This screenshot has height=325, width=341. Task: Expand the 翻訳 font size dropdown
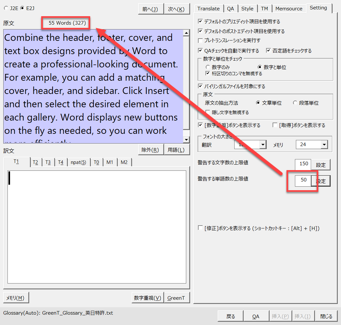click(262, 145)
